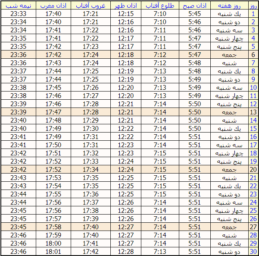
Task: Click the اذان صبح time 5:45
Action: pyautogui.click(x=195, y=13)
